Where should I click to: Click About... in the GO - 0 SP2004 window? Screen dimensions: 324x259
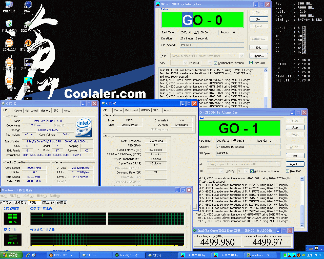point(258,56)
